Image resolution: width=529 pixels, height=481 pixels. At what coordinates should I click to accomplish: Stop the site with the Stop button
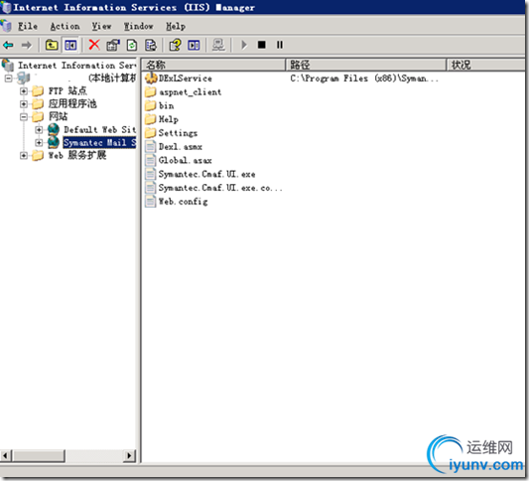tap(261, 45)
